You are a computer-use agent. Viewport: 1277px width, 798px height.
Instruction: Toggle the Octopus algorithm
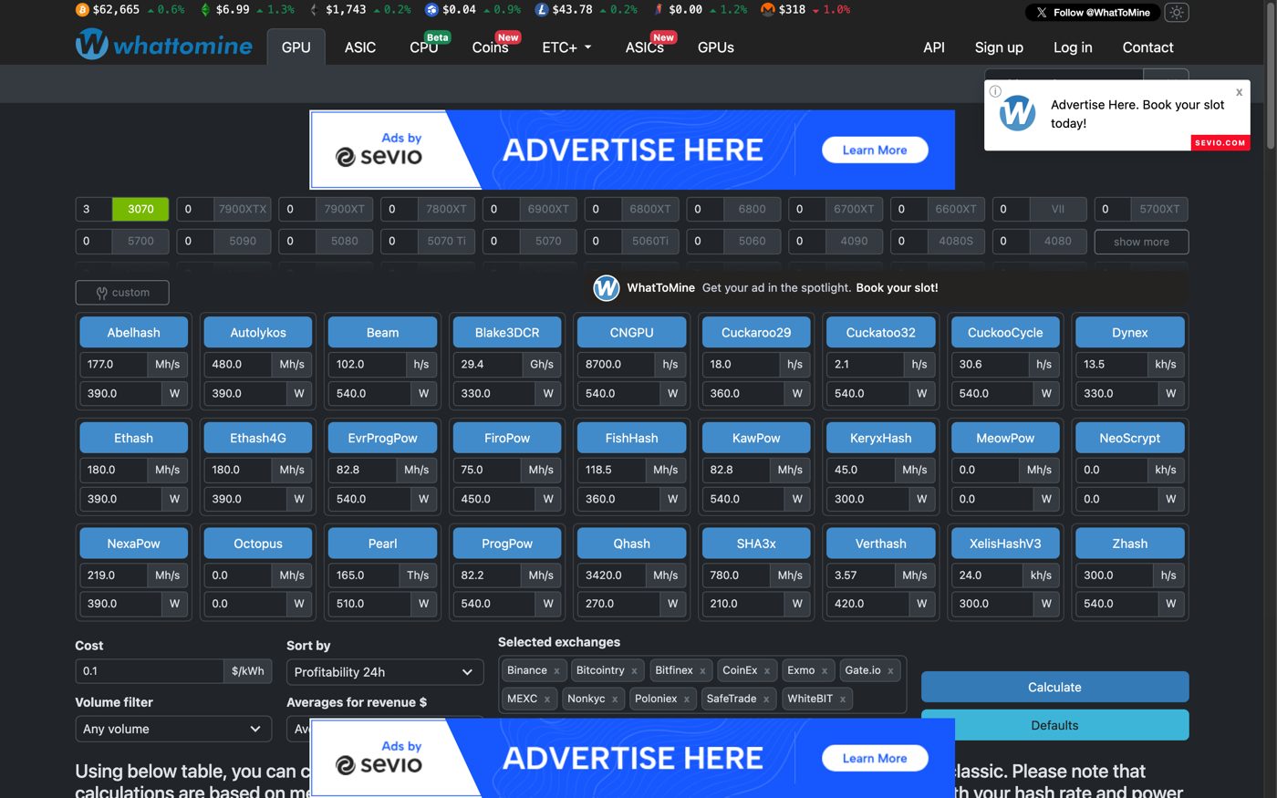pyautogui.click(x=258, y=544)
